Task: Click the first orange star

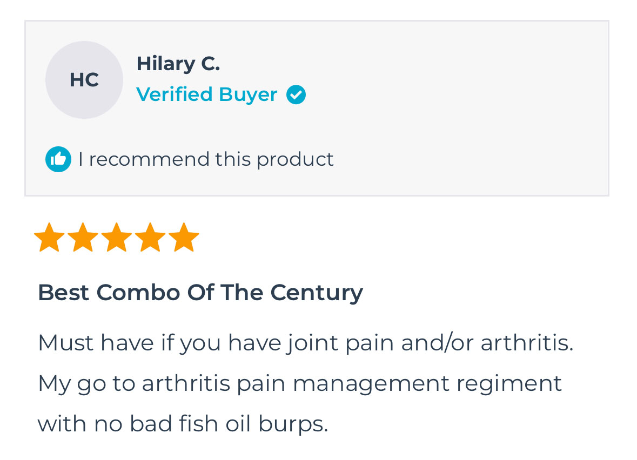Action: pos(49,238)
